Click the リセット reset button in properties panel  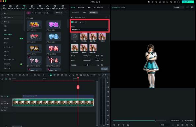(105, 69)
